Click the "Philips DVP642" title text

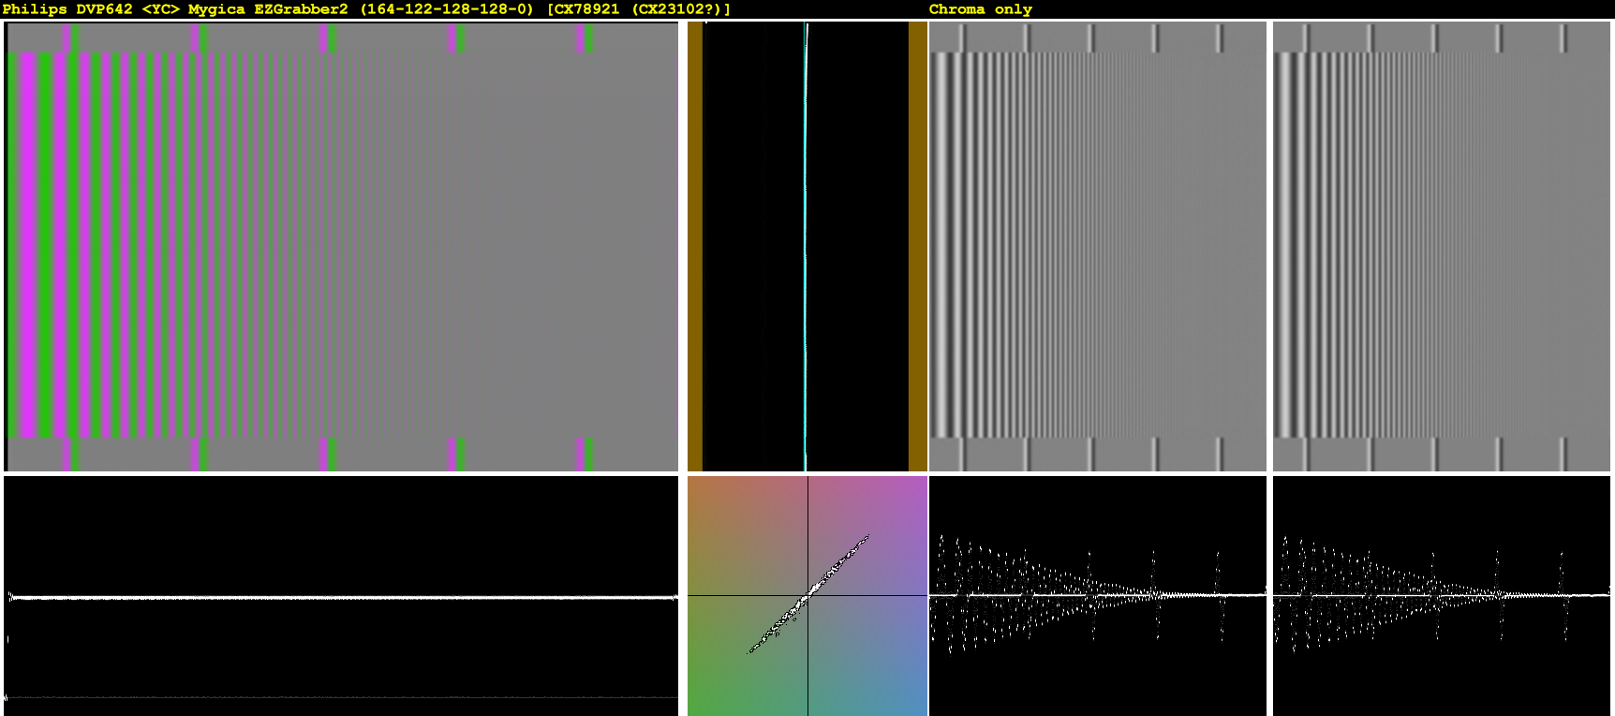[x=67, y=9]
